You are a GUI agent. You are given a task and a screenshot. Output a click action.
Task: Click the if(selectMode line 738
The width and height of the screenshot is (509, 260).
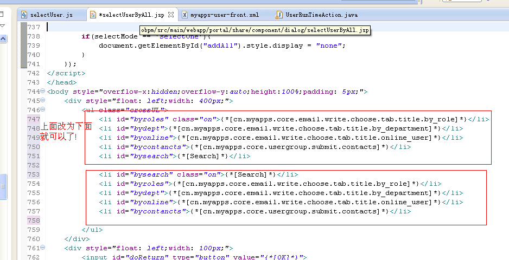[146, 36]
